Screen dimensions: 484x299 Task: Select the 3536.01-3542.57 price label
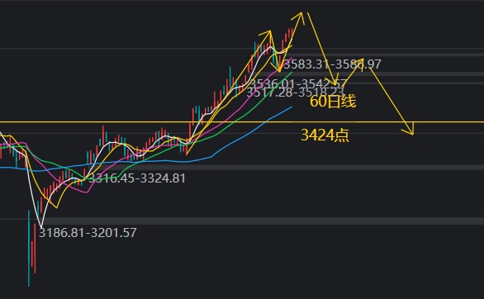298,83
